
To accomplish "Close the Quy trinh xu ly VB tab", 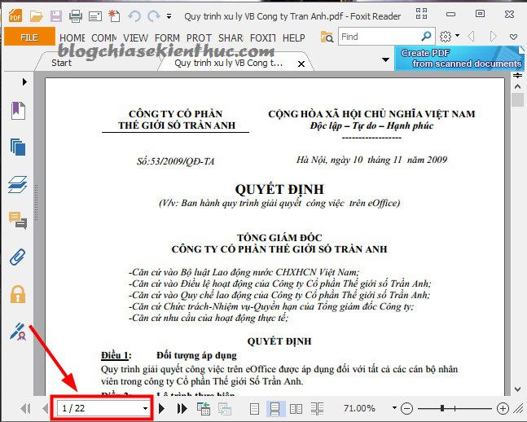I will point(301,64).
